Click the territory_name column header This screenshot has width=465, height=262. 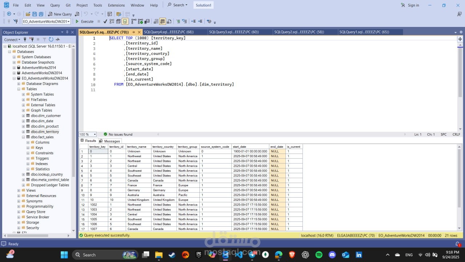pyautogui.click(x=138, y=147)
